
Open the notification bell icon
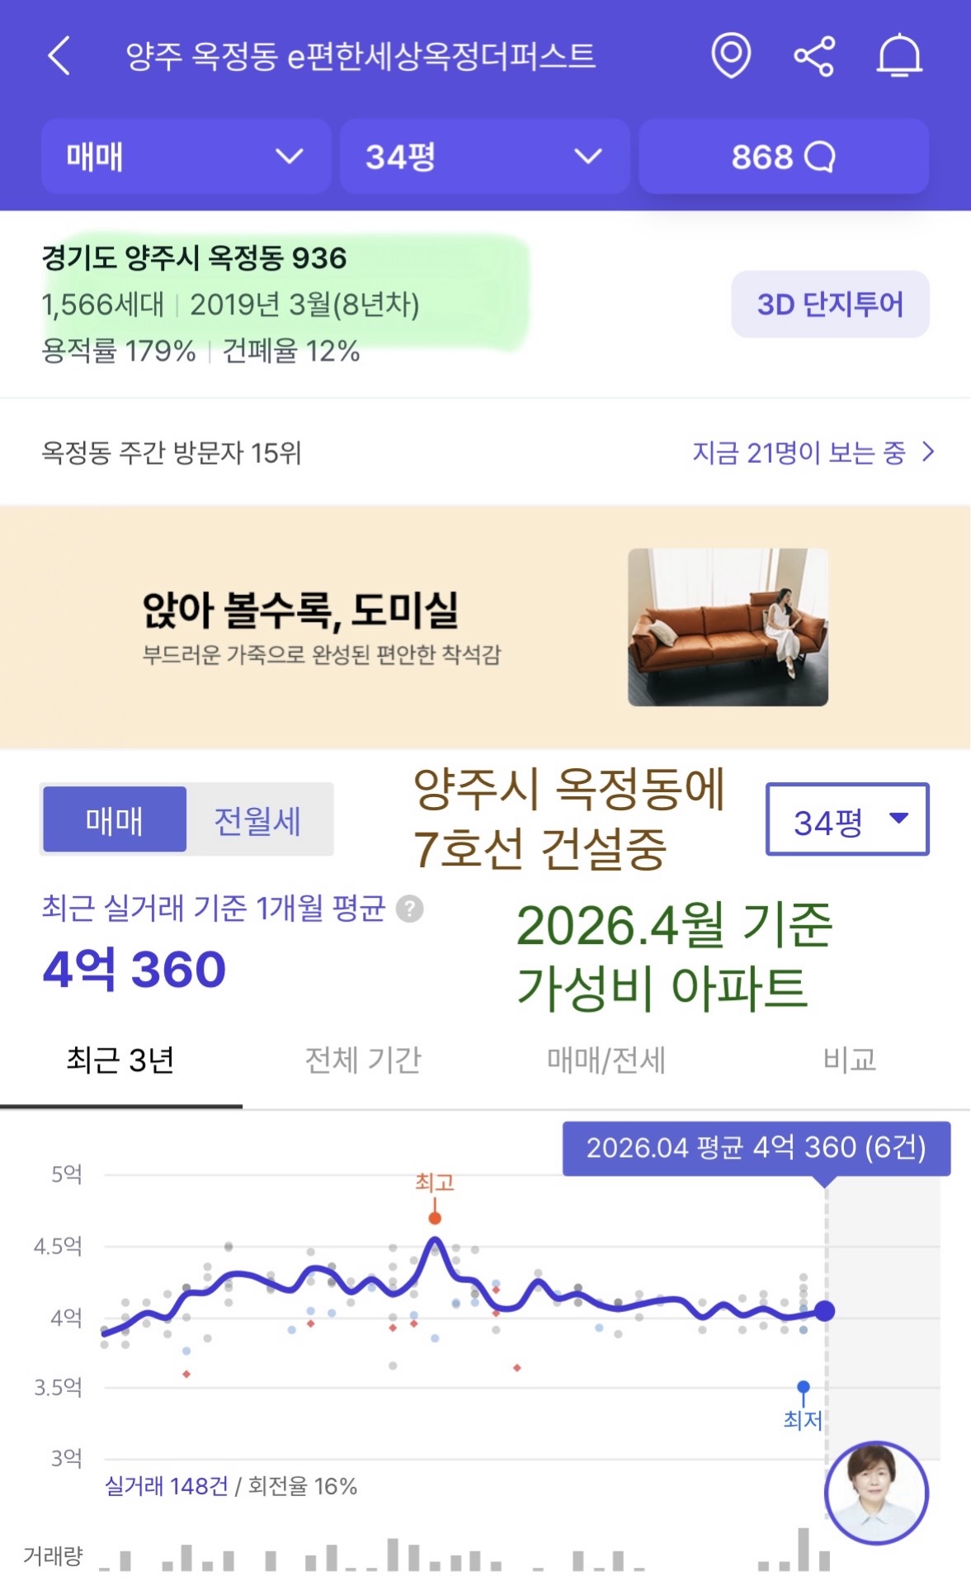(x=899, y=56)
